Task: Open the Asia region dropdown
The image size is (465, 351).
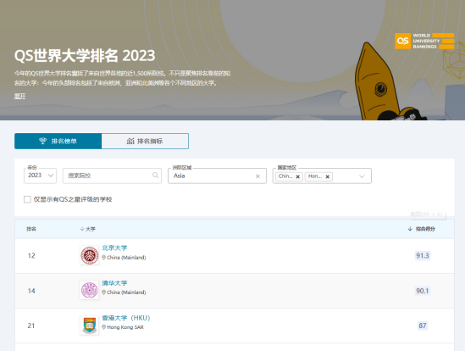Action: click(x=217, y=175)
